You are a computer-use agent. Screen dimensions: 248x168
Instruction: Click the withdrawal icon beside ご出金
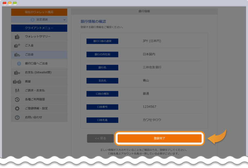pyautogui.click(x=17, y=55)
